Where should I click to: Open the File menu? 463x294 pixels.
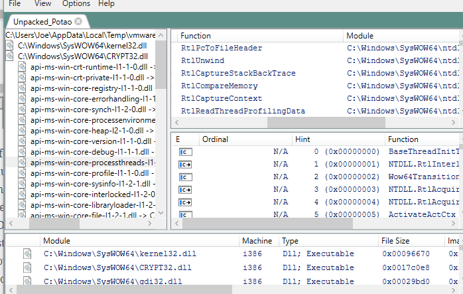[x=14, y=3]
